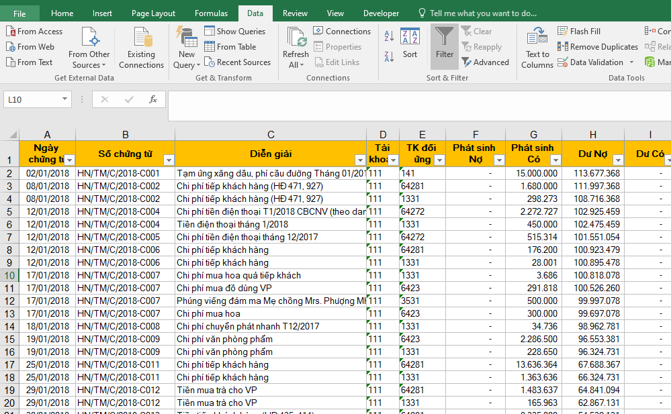Click the Advanced filter button
671x414 pixels.
click(x=485, y=62)
